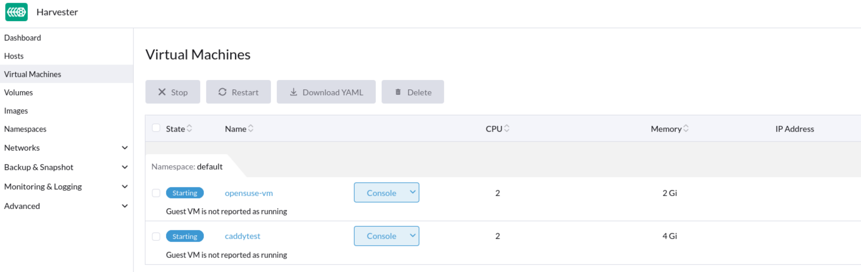
Task: Toggle the select-all checkbox in table header
Action: pos(156,127)
